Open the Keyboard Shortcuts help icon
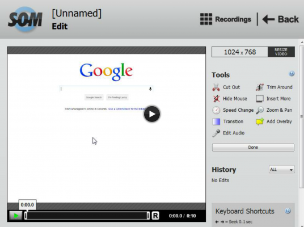Screen dimensions: 304x227 (288, 211)
